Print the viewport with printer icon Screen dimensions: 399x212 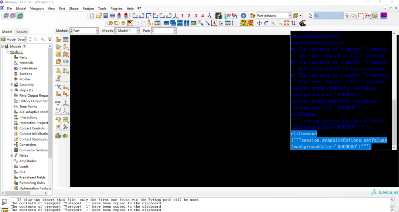tap(112, 16)
